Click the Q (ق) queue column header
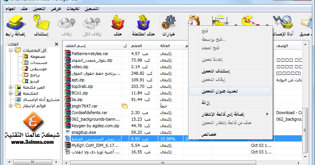 125,46
